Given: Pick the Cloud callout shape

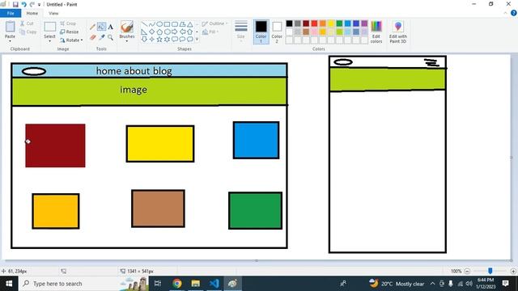Looking at the screenshot, I should 190,40.
